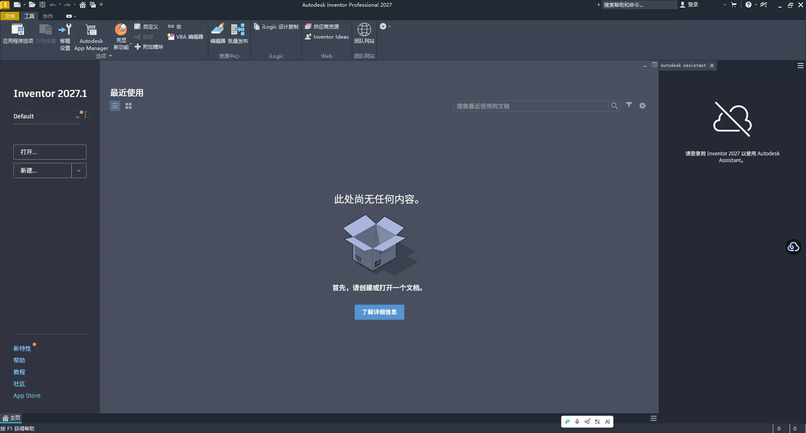
Task: Open 附加模块 add-ins manager
Action: pyautogui.click(x=149, y=47)
